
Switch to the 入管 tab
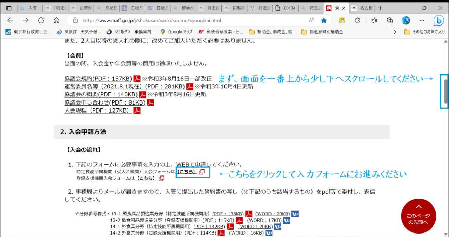click(29, 8)
